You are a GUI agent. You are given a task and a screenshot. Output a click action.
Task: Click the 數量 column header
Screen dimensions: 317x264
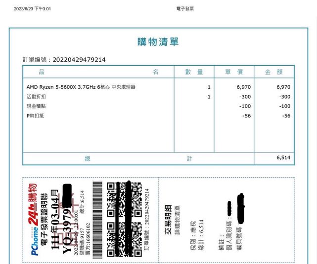click(x=194, y=72)
